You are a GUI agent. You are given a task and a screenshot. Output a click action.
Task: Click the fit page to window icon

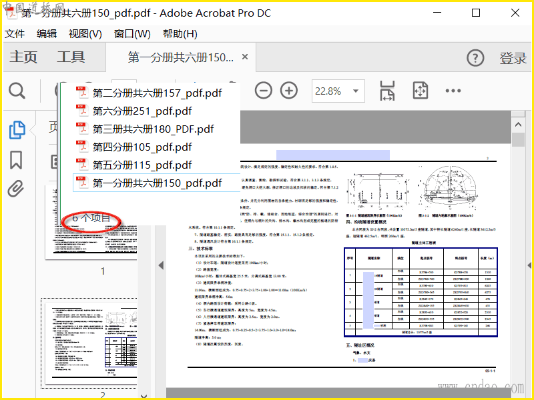pos(421,91)
